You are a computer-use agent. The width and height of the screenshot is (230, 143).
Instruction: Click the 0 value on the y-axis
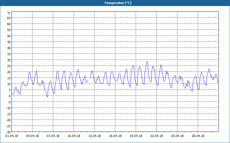click(x=10, y=96)
